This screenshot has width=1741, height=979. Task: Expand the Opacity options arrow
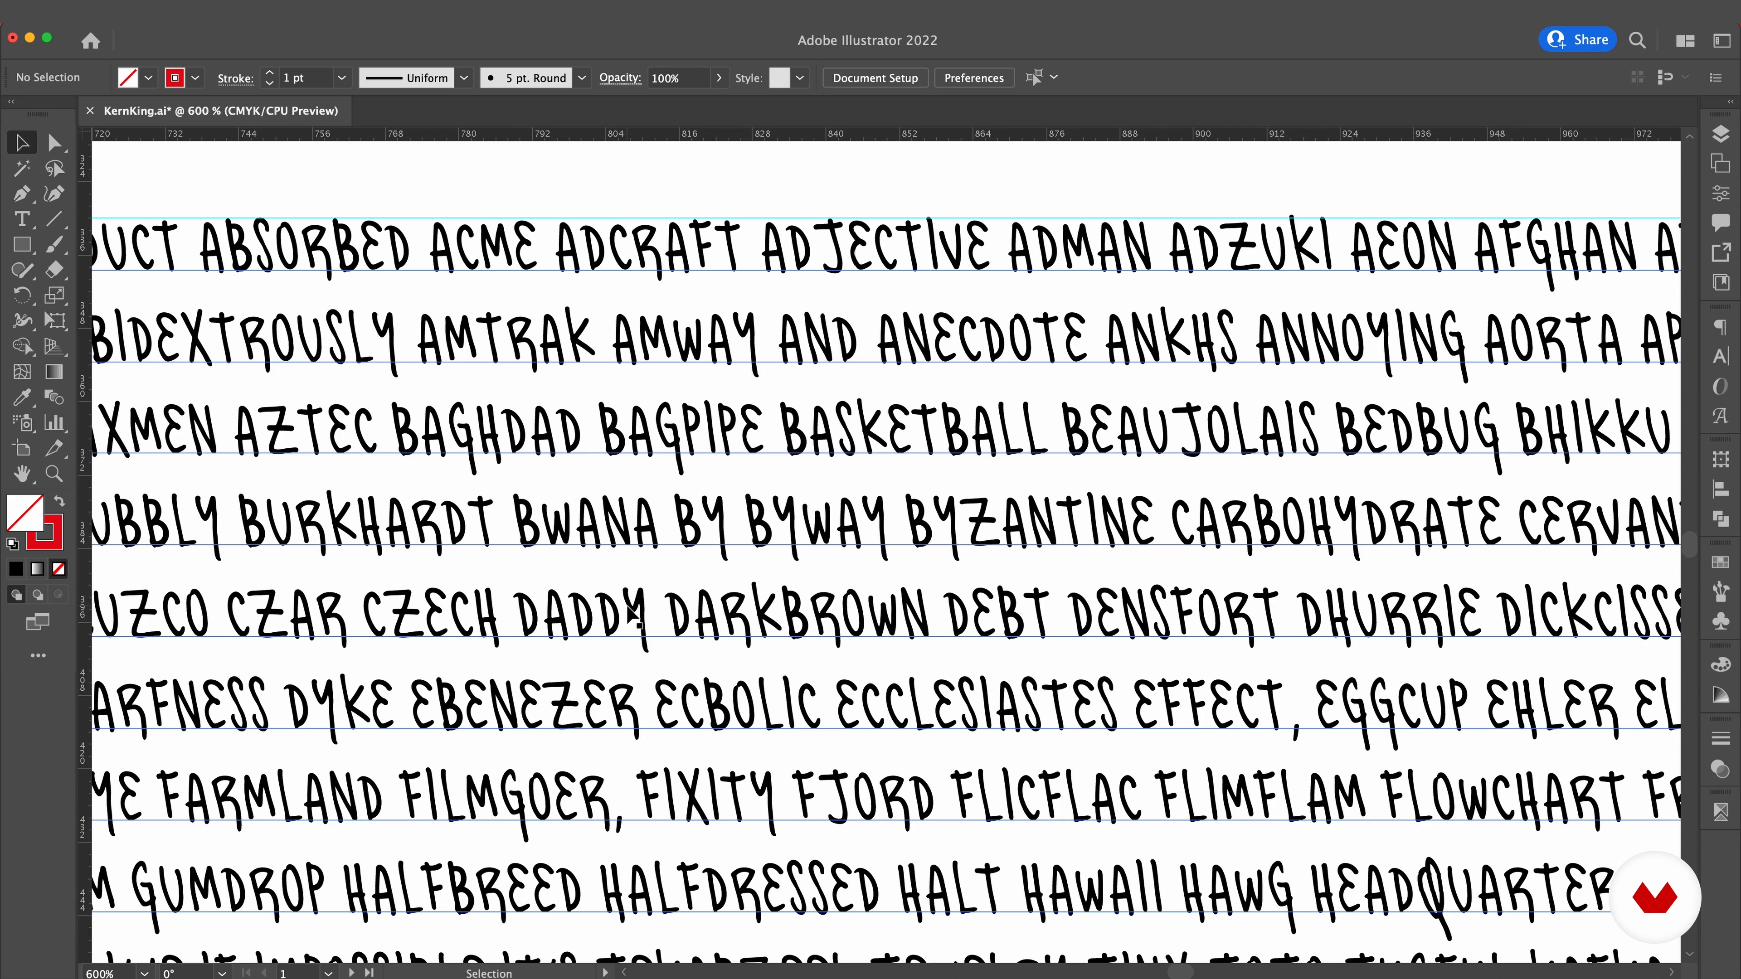coord(719,78)
